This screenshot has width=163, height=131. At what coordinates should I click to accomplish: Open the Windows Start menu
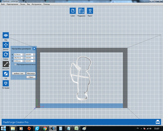click(3, 128)
